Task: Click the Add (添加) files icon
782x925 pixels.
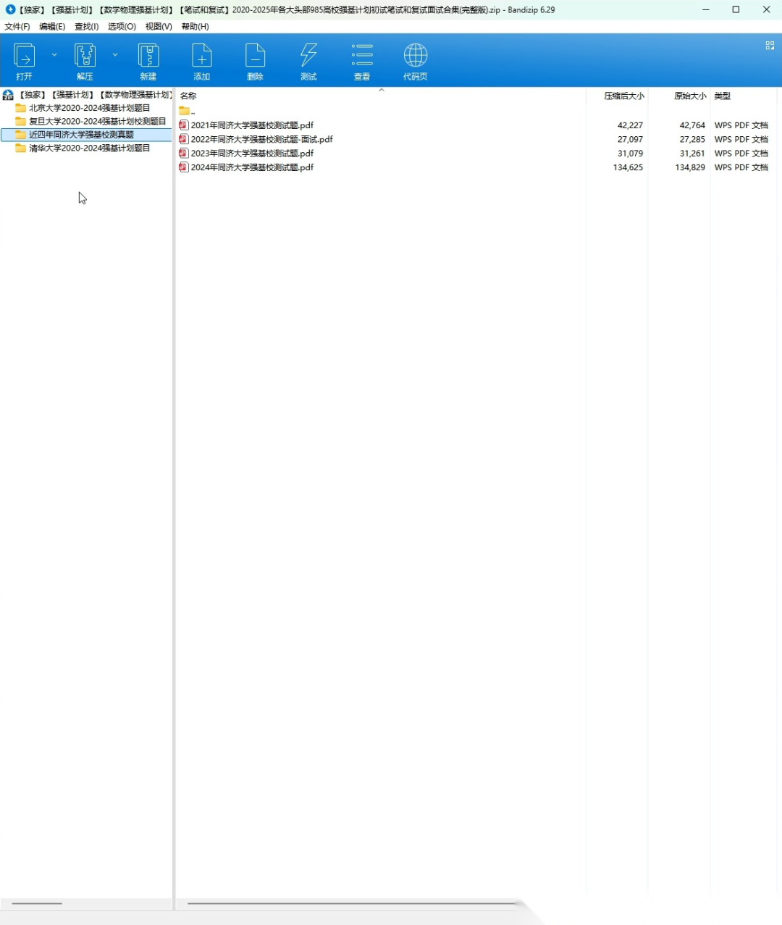Action: [x=201, y=56]
